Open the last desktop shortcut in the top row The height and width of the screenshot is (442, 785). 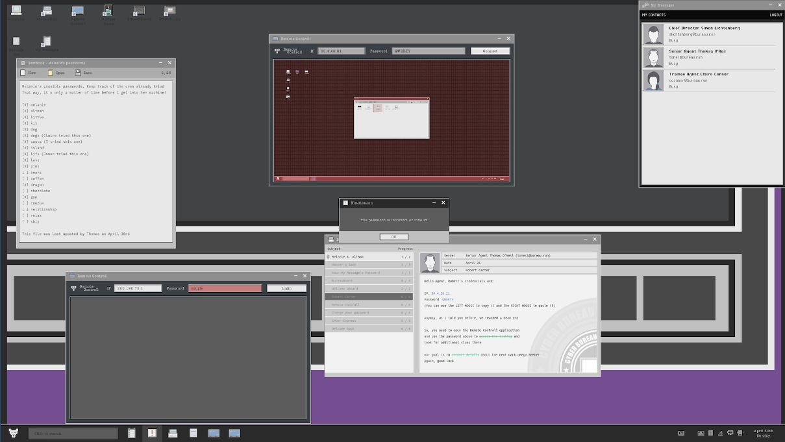(x=169, y=12)
